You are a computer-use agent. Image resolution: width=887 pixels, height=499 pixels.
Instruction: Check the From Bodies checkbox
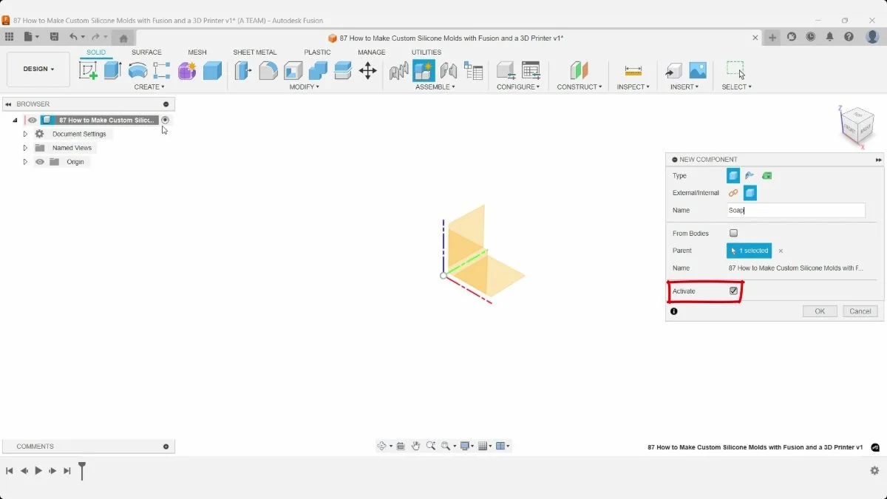point(733,233)
